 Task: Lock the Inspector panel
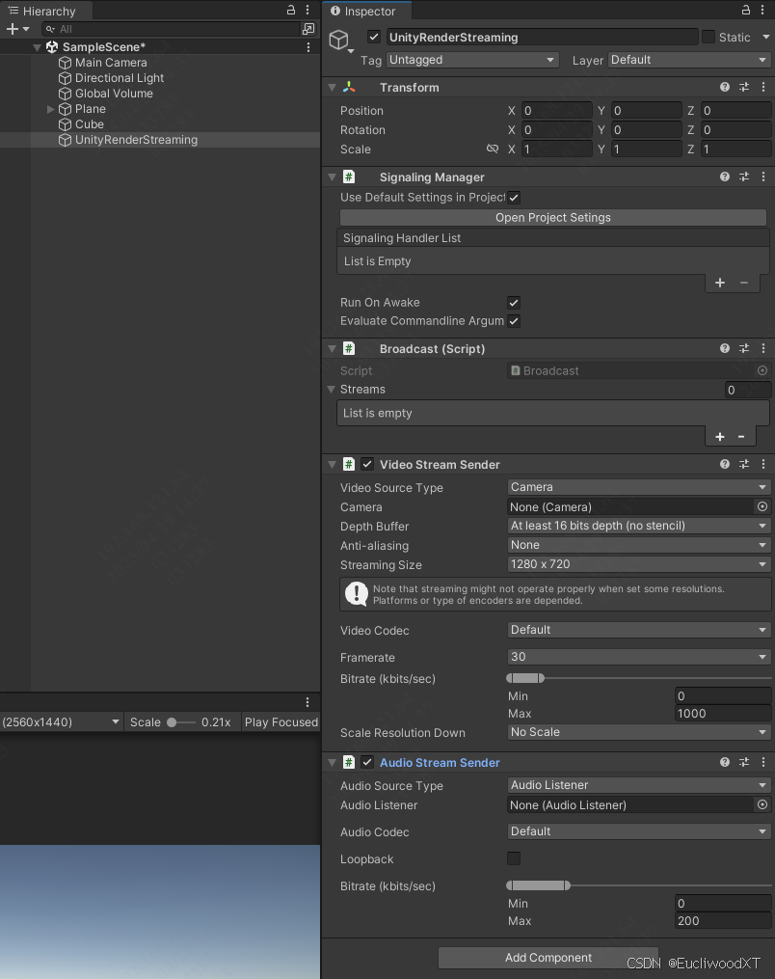(746, 10)
